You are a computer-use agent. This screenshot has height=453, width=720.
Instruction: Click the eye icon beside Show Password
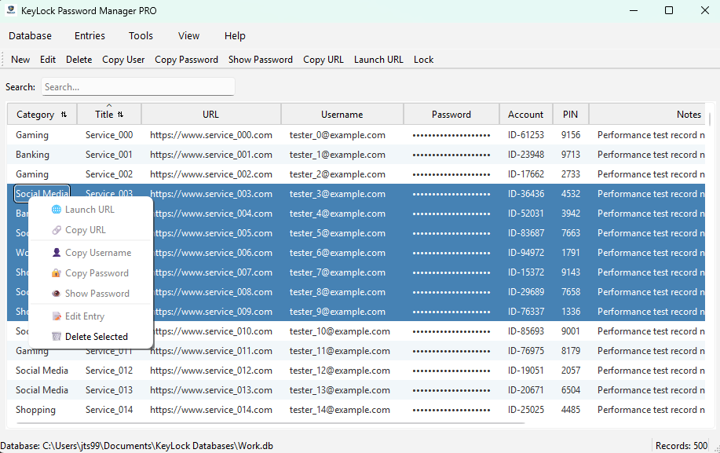[57, 294]
